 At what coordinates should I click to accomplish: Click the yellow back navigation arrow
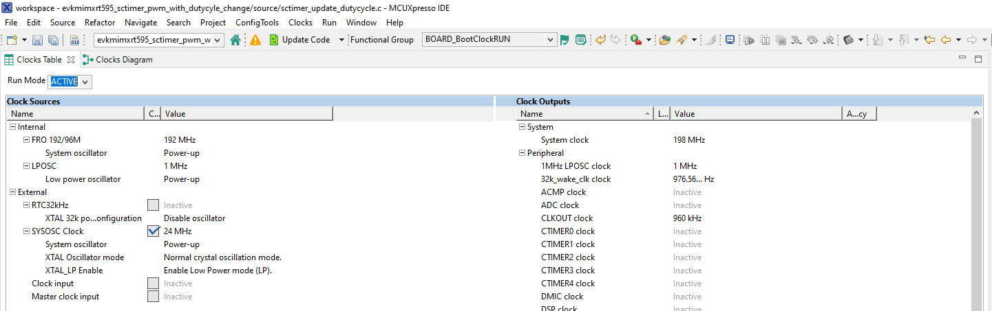pyautogui.click(x=946, y=40)
